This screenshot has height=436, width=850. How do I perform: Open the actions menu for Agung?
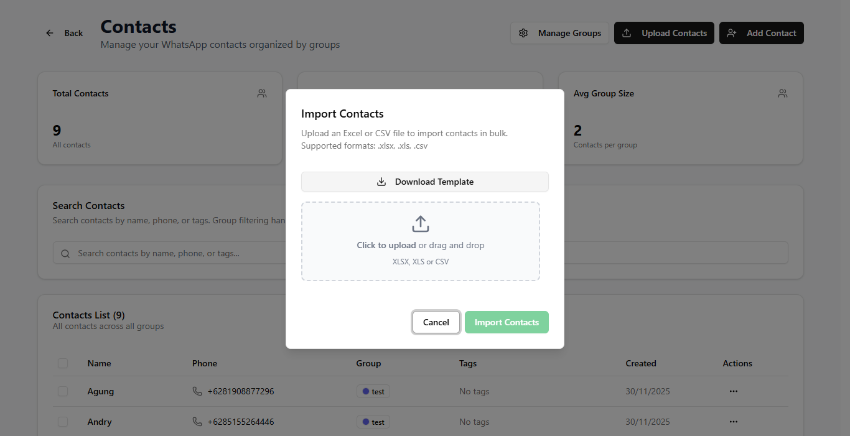click(x=733, y=391)
